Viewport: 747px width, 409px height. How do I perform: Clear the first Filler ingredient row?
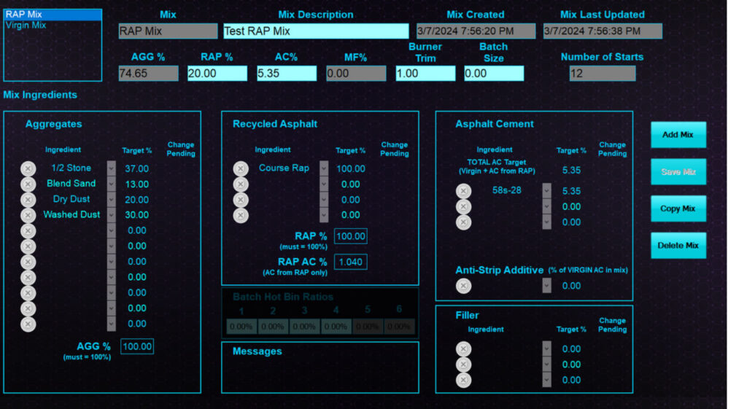(463, 349)
